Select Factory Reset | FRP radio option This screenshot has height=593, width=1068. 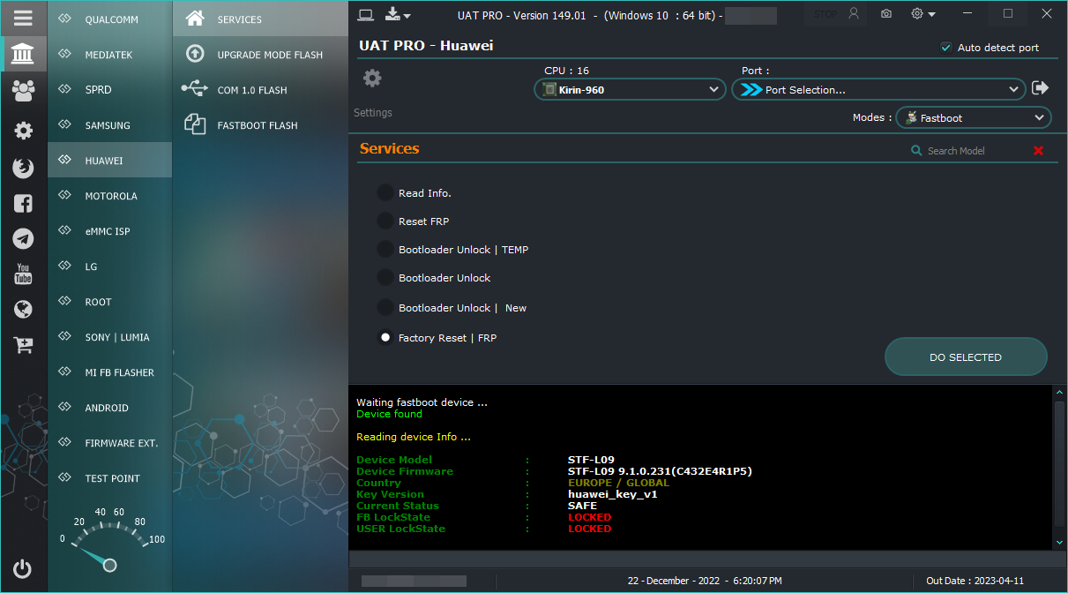click(385, 337)
